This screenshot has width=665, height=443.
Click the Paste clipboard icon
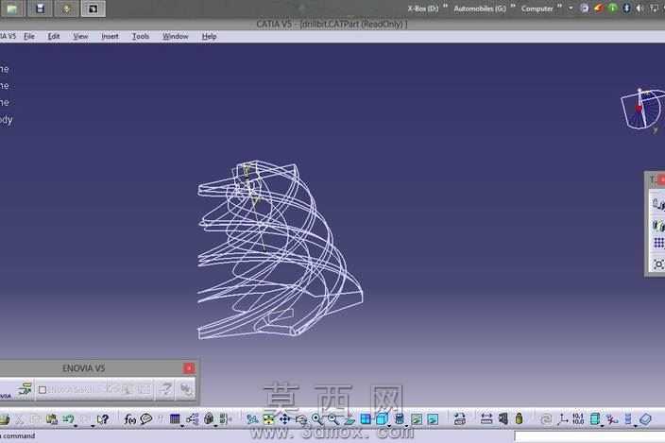pyautogui.click(x=52, y=419)
